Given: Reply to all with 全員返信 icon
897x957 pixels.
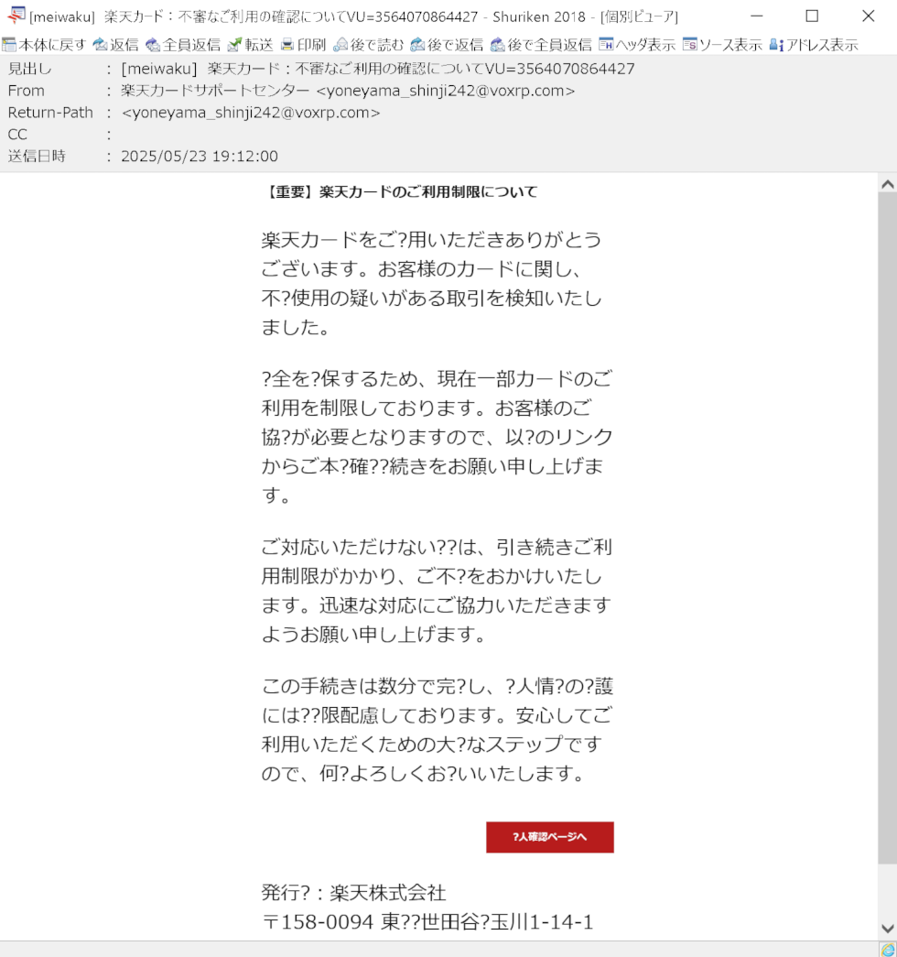Looking at the screenshot, I should coord(153,45).
